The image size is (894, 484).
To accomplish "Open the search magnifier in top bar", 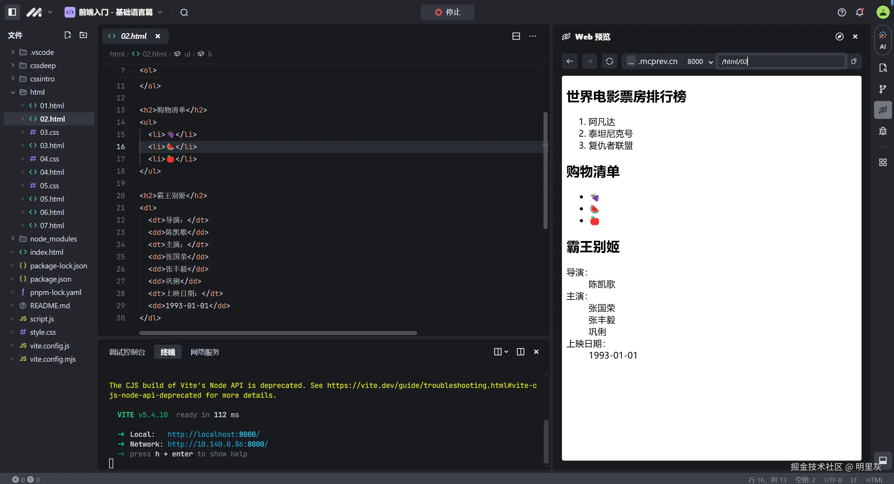I will click(x=184, y=13).
